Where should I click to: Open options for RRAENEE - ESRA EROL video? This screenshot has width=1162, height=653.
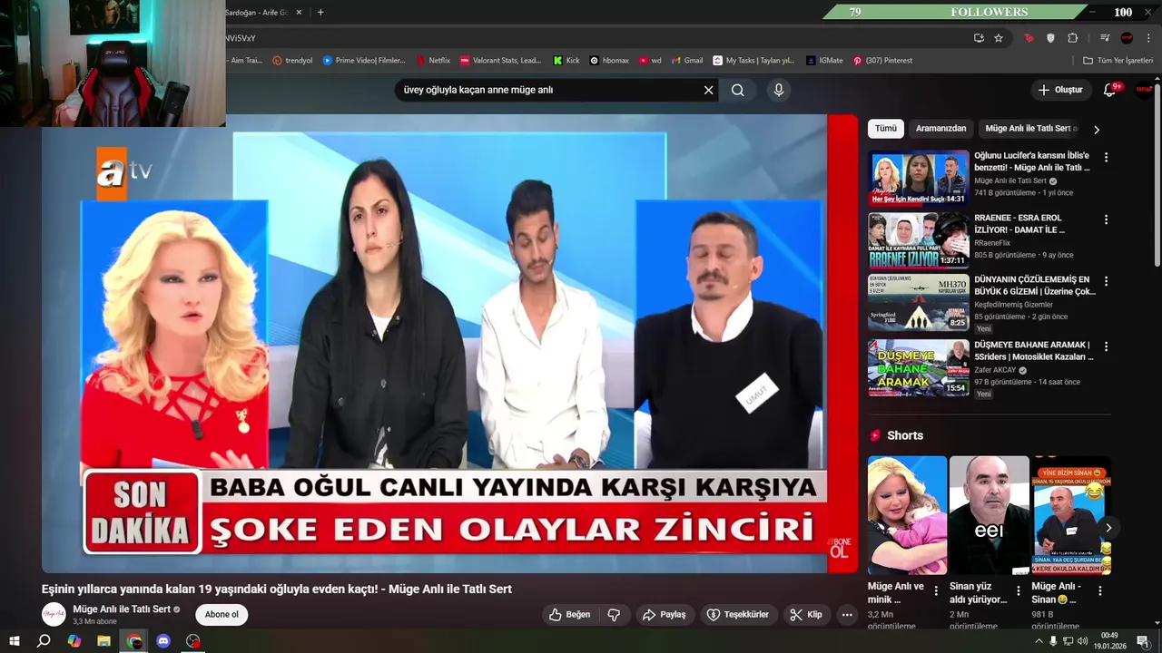pos(1106,219)
